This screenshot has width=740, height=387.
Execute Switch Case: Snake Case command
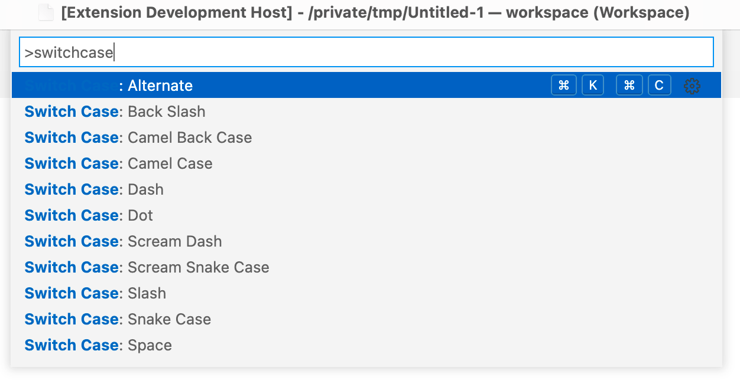click(x=366, y=319)
